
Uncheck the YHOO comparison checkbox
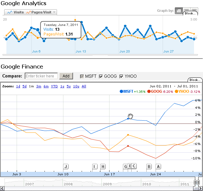click(x=121, y=76)
